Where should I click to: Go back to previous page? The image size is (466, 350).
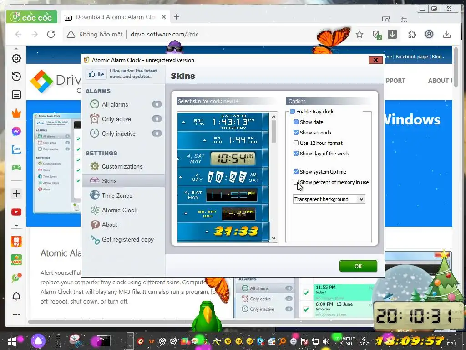click(18, 34)
